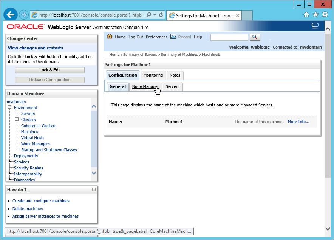The width and height of the screenshot is (334, 240).
Task: Open the More Info link
Action: (x=298, y=122)
